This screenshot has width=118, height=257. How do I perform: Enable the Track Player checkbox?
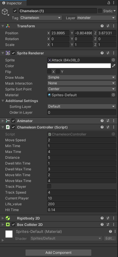(49, 186)
